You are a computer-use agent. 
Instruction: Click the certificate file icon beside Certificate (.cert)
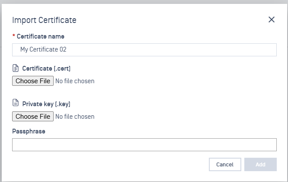point(16,68)
